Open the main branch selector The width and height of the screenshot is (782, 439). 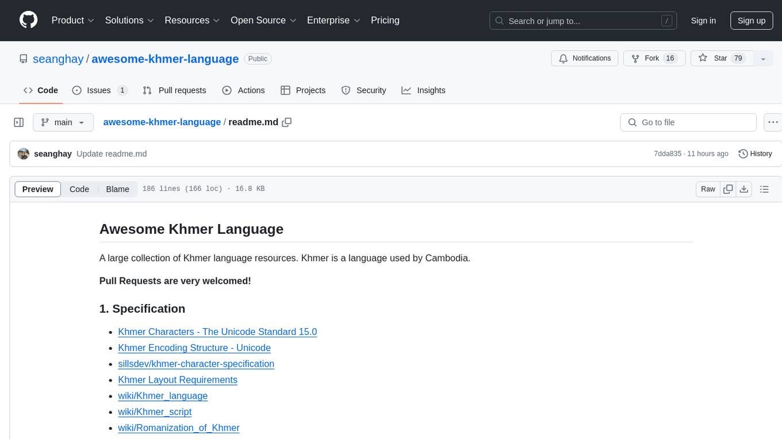[63, 122]
